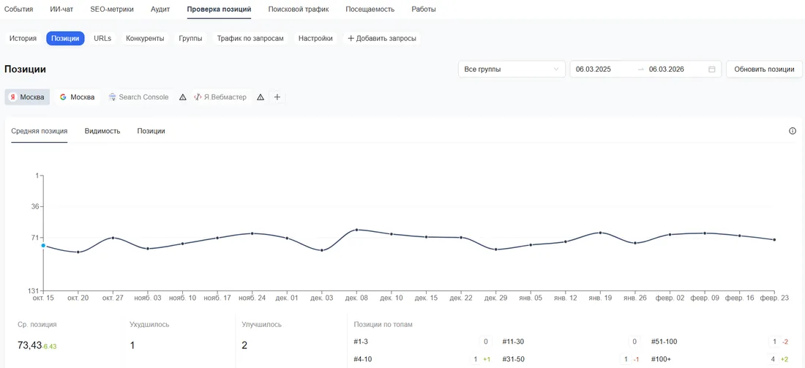Screen dimensions: 805x368
Task: Select the Я.Вебмастер source chip
Action: click(x=220, y=97)
